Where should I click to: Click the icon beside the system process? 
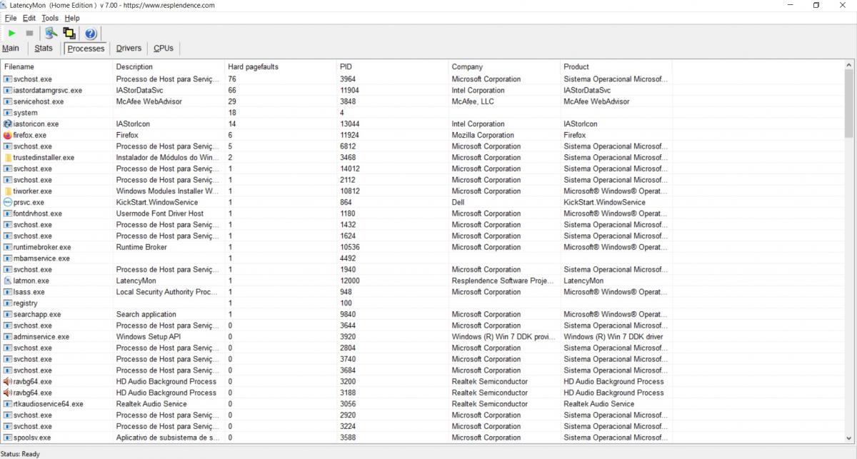coord(8,113)
